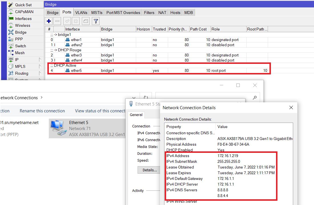Switch to the MSTIs tab

tap(97, 13)
